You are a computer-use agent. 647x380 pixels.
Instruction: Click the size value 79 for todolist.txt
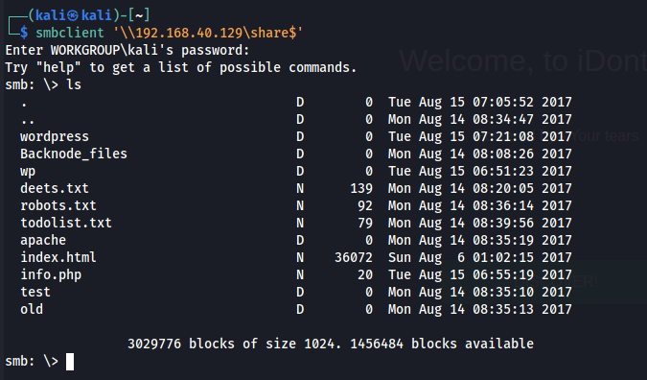coord(365,223)
